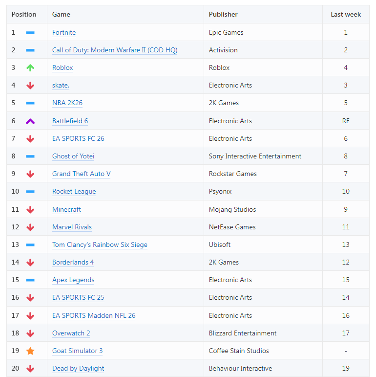Click the green up arrow beside Roblox
This screenshot has width=376, height=377.
point(30,68)
